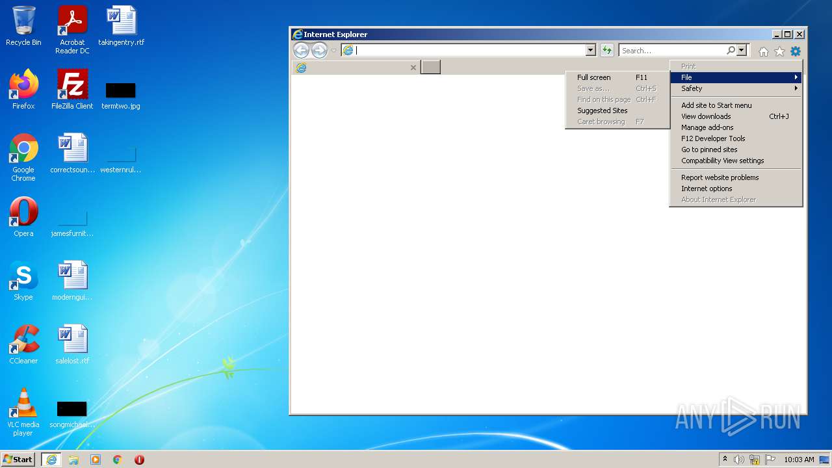
Task: Open Internet options
Action: (x=736, y=188)
